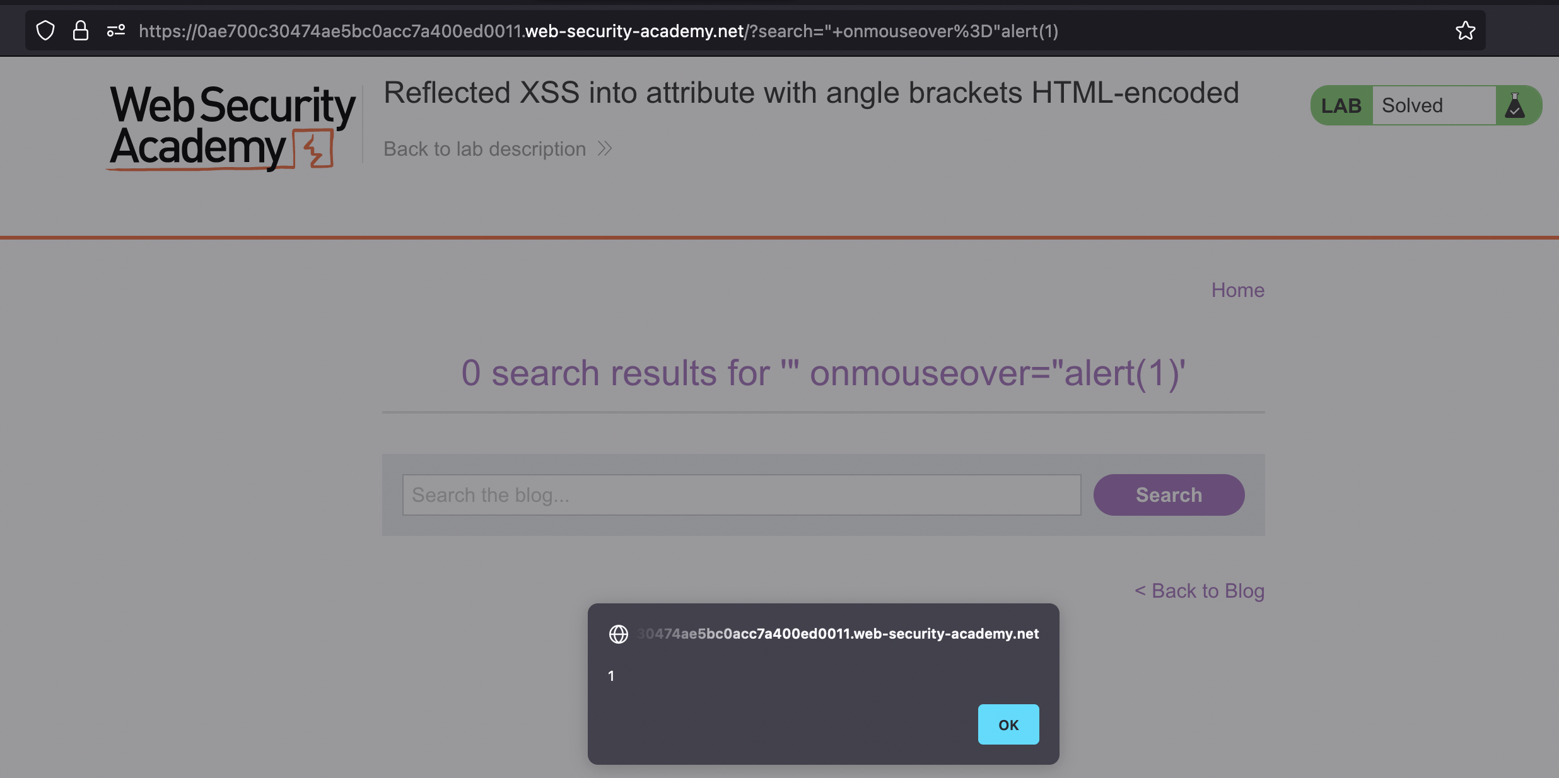Click the Reflected XSS lab title
This screenshot has width=1559, height=778.
811,93
